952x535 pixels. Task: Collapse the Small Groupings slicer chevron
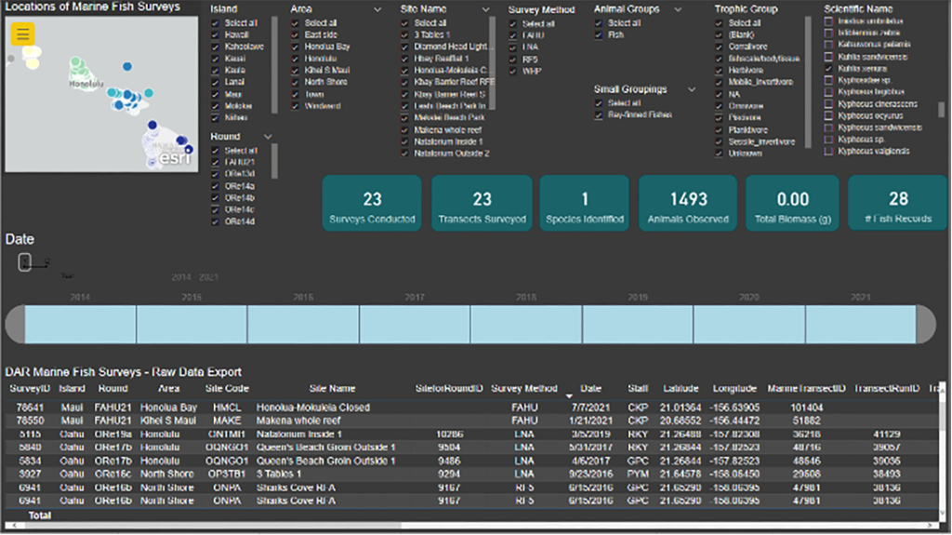[x=692, y=89]
